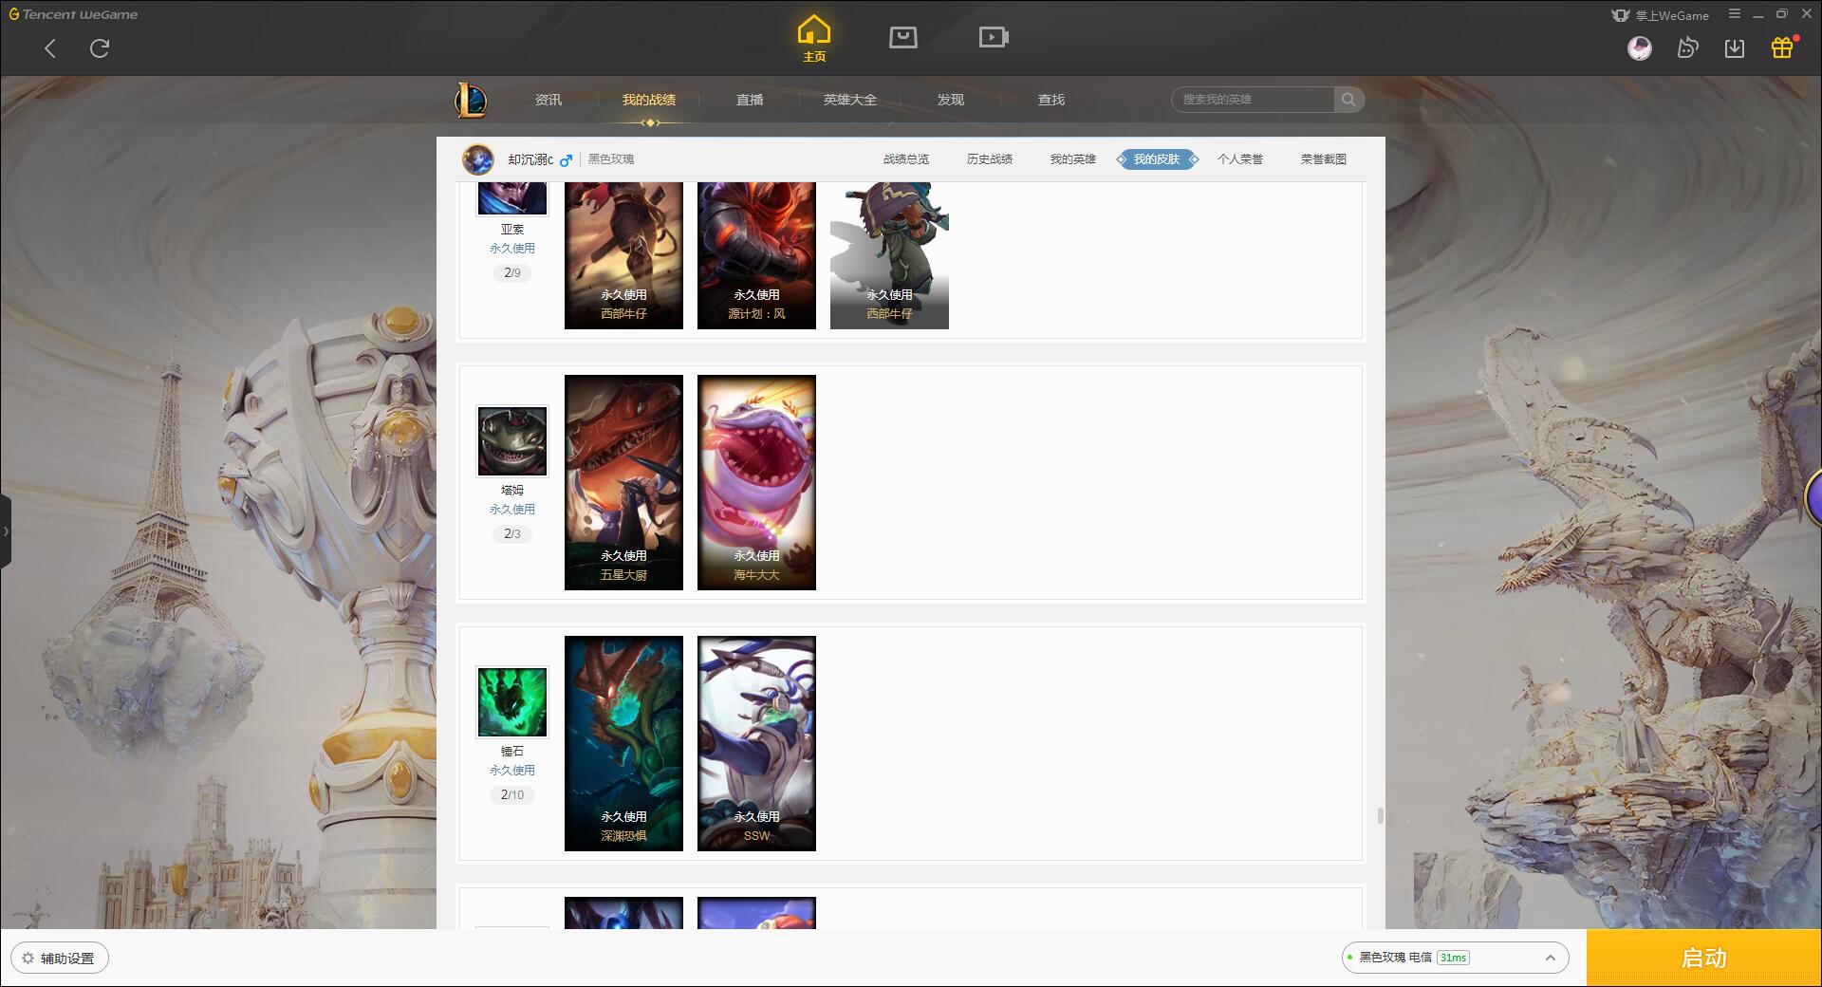Click the 31ms ping indicator
The height and width of the screenshot is (987, 1822).
tap(1453, 958)
